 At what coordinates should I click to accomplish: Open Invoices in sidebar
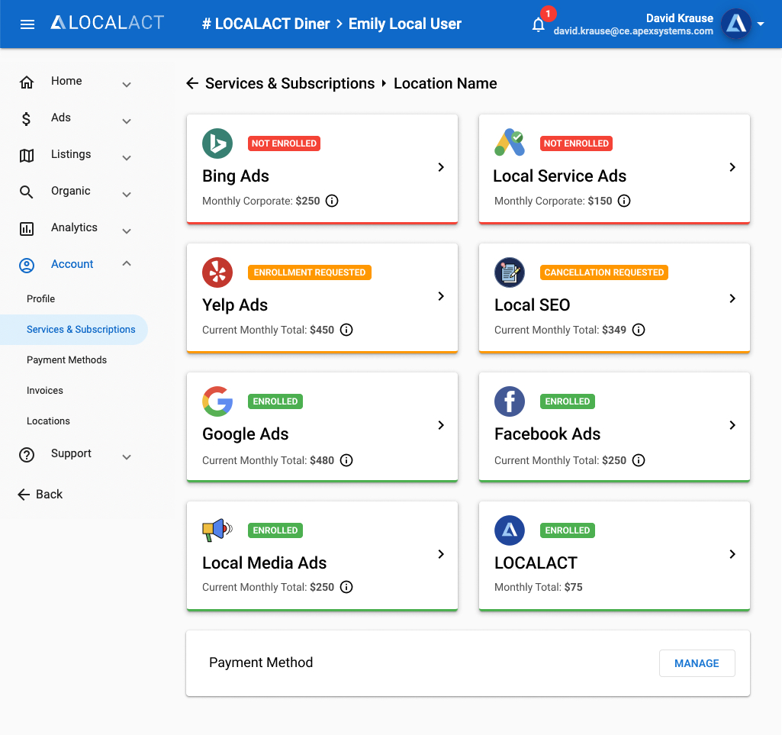pos(45,391)
